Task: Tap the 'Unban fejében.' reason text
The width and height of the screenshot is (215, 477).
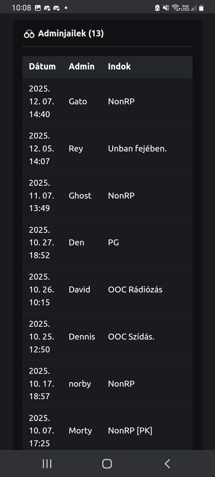Action: [x=137, y=148]
